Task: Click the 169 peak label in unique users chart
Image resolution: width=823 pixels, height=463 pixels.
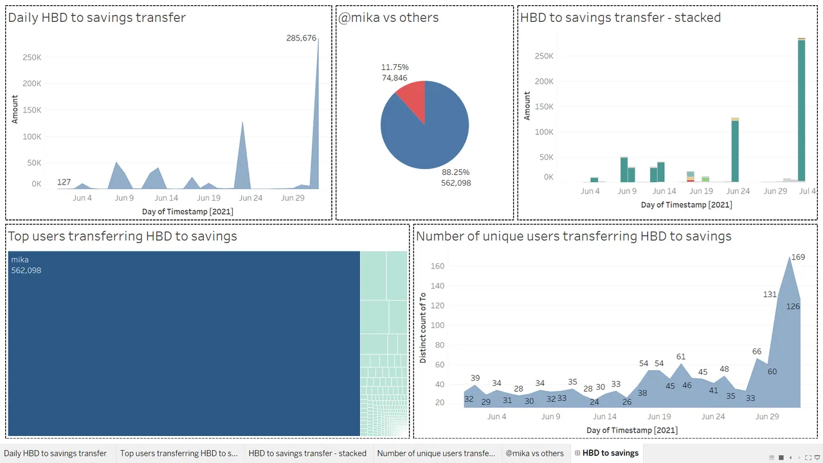Action: (798, 257)
